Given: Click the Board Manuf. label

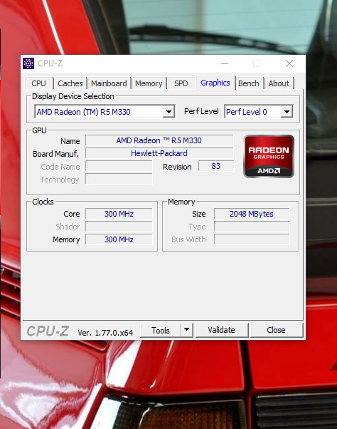Looking at the screenshot, I should 55,154.
